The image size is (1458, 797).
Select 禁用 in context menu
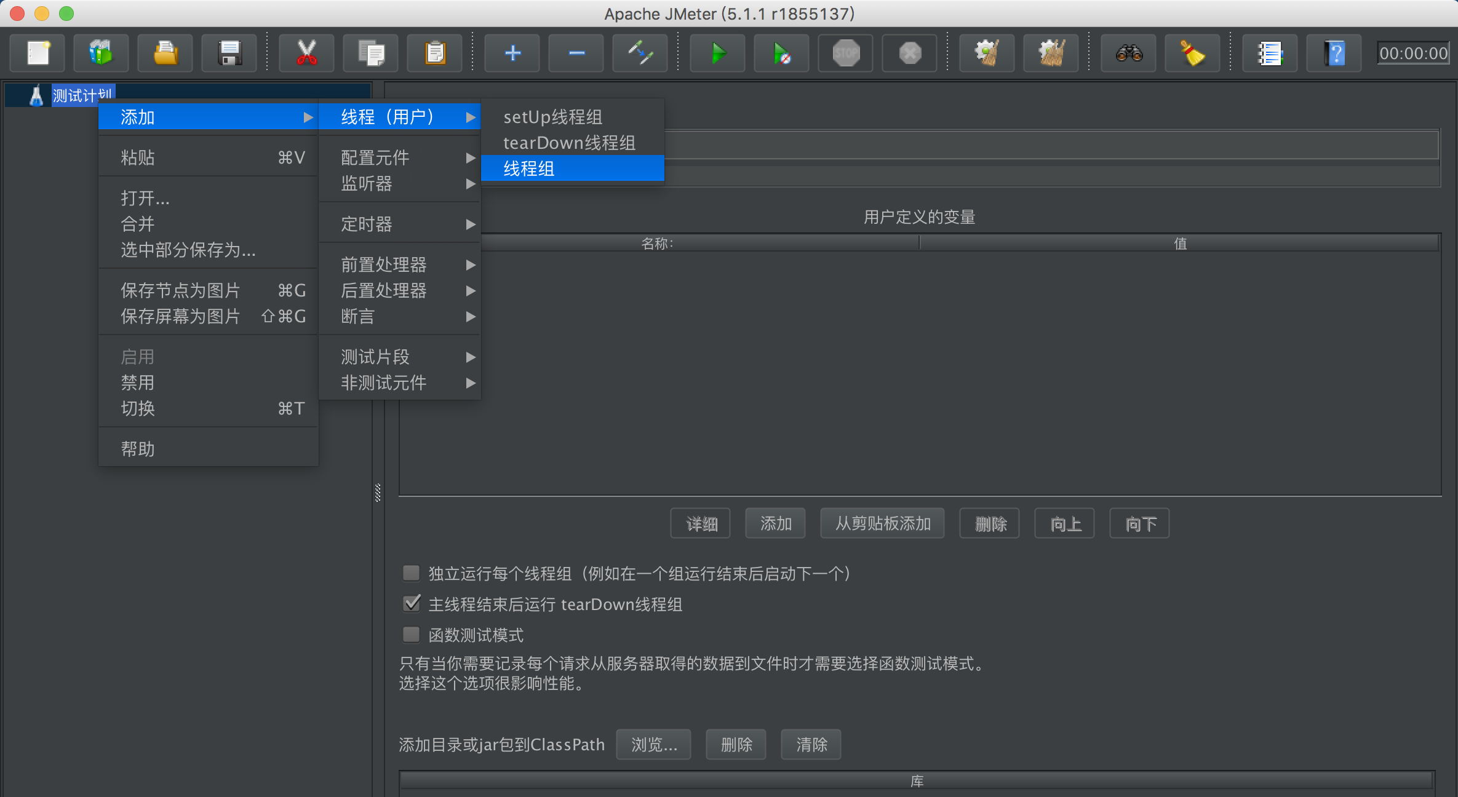(209, 383)
